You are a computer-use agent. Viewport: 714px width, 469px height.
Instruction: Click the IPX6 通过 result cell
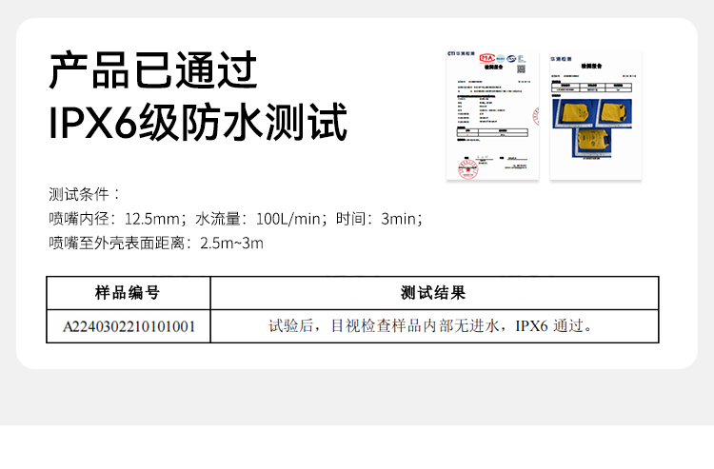tap(433, 326)
